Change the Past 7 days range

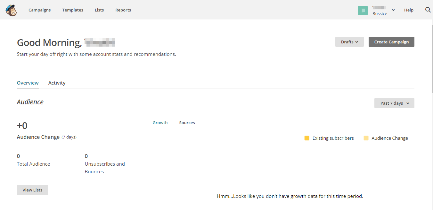click(x=394, y=103)
